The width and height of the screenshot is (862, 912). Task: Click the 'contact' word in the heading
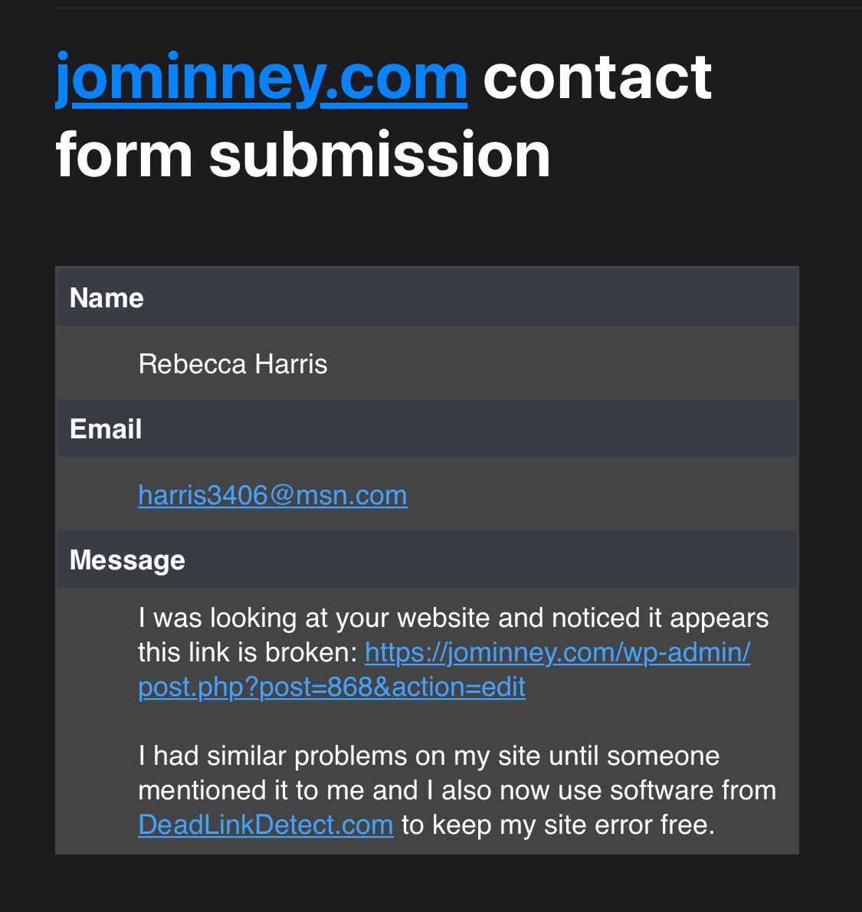tap(598, 77)
